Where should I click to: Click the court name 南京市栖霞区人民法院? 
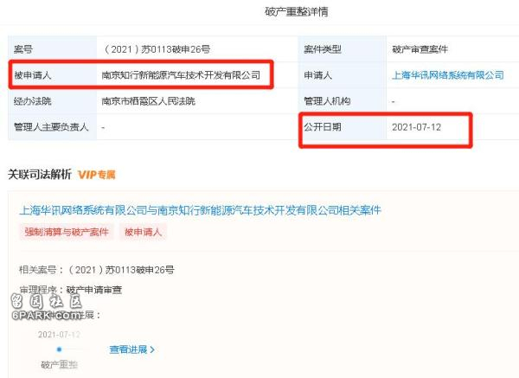click(x=148, y=101)
